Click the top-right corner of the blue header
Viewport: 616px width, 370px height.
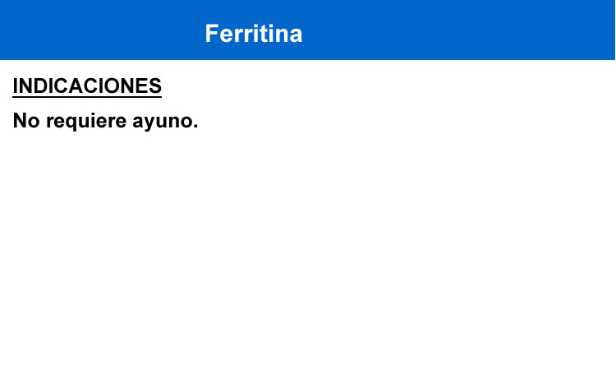click(610, 5)
